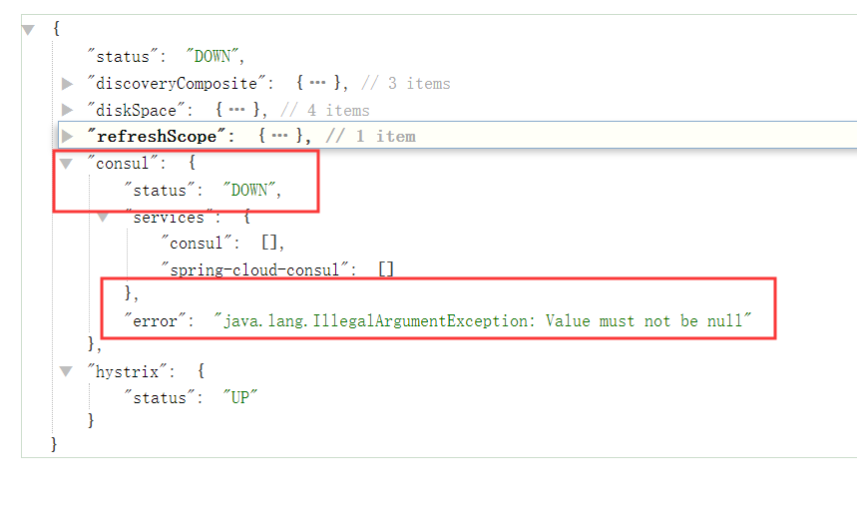The width and height of the screenshot is (857, 515).
Task: Click the "status" key under consul
Action: pyautogui.click(x=160, y=191)
